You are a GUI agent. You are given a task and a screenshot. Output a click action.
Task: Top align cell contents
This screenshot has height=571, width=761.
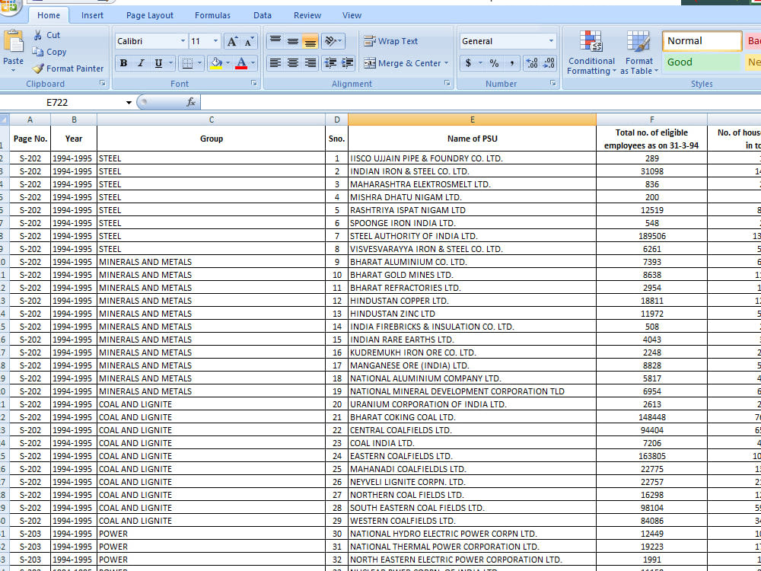pyautogui.click(x=275, y=41)
